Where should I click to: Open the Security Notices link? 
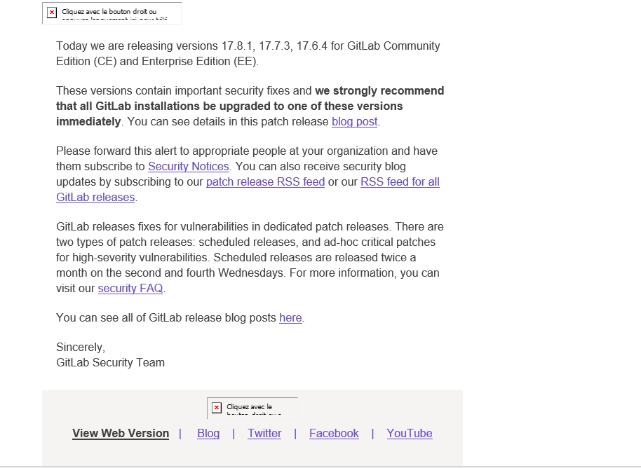point(188,167)
